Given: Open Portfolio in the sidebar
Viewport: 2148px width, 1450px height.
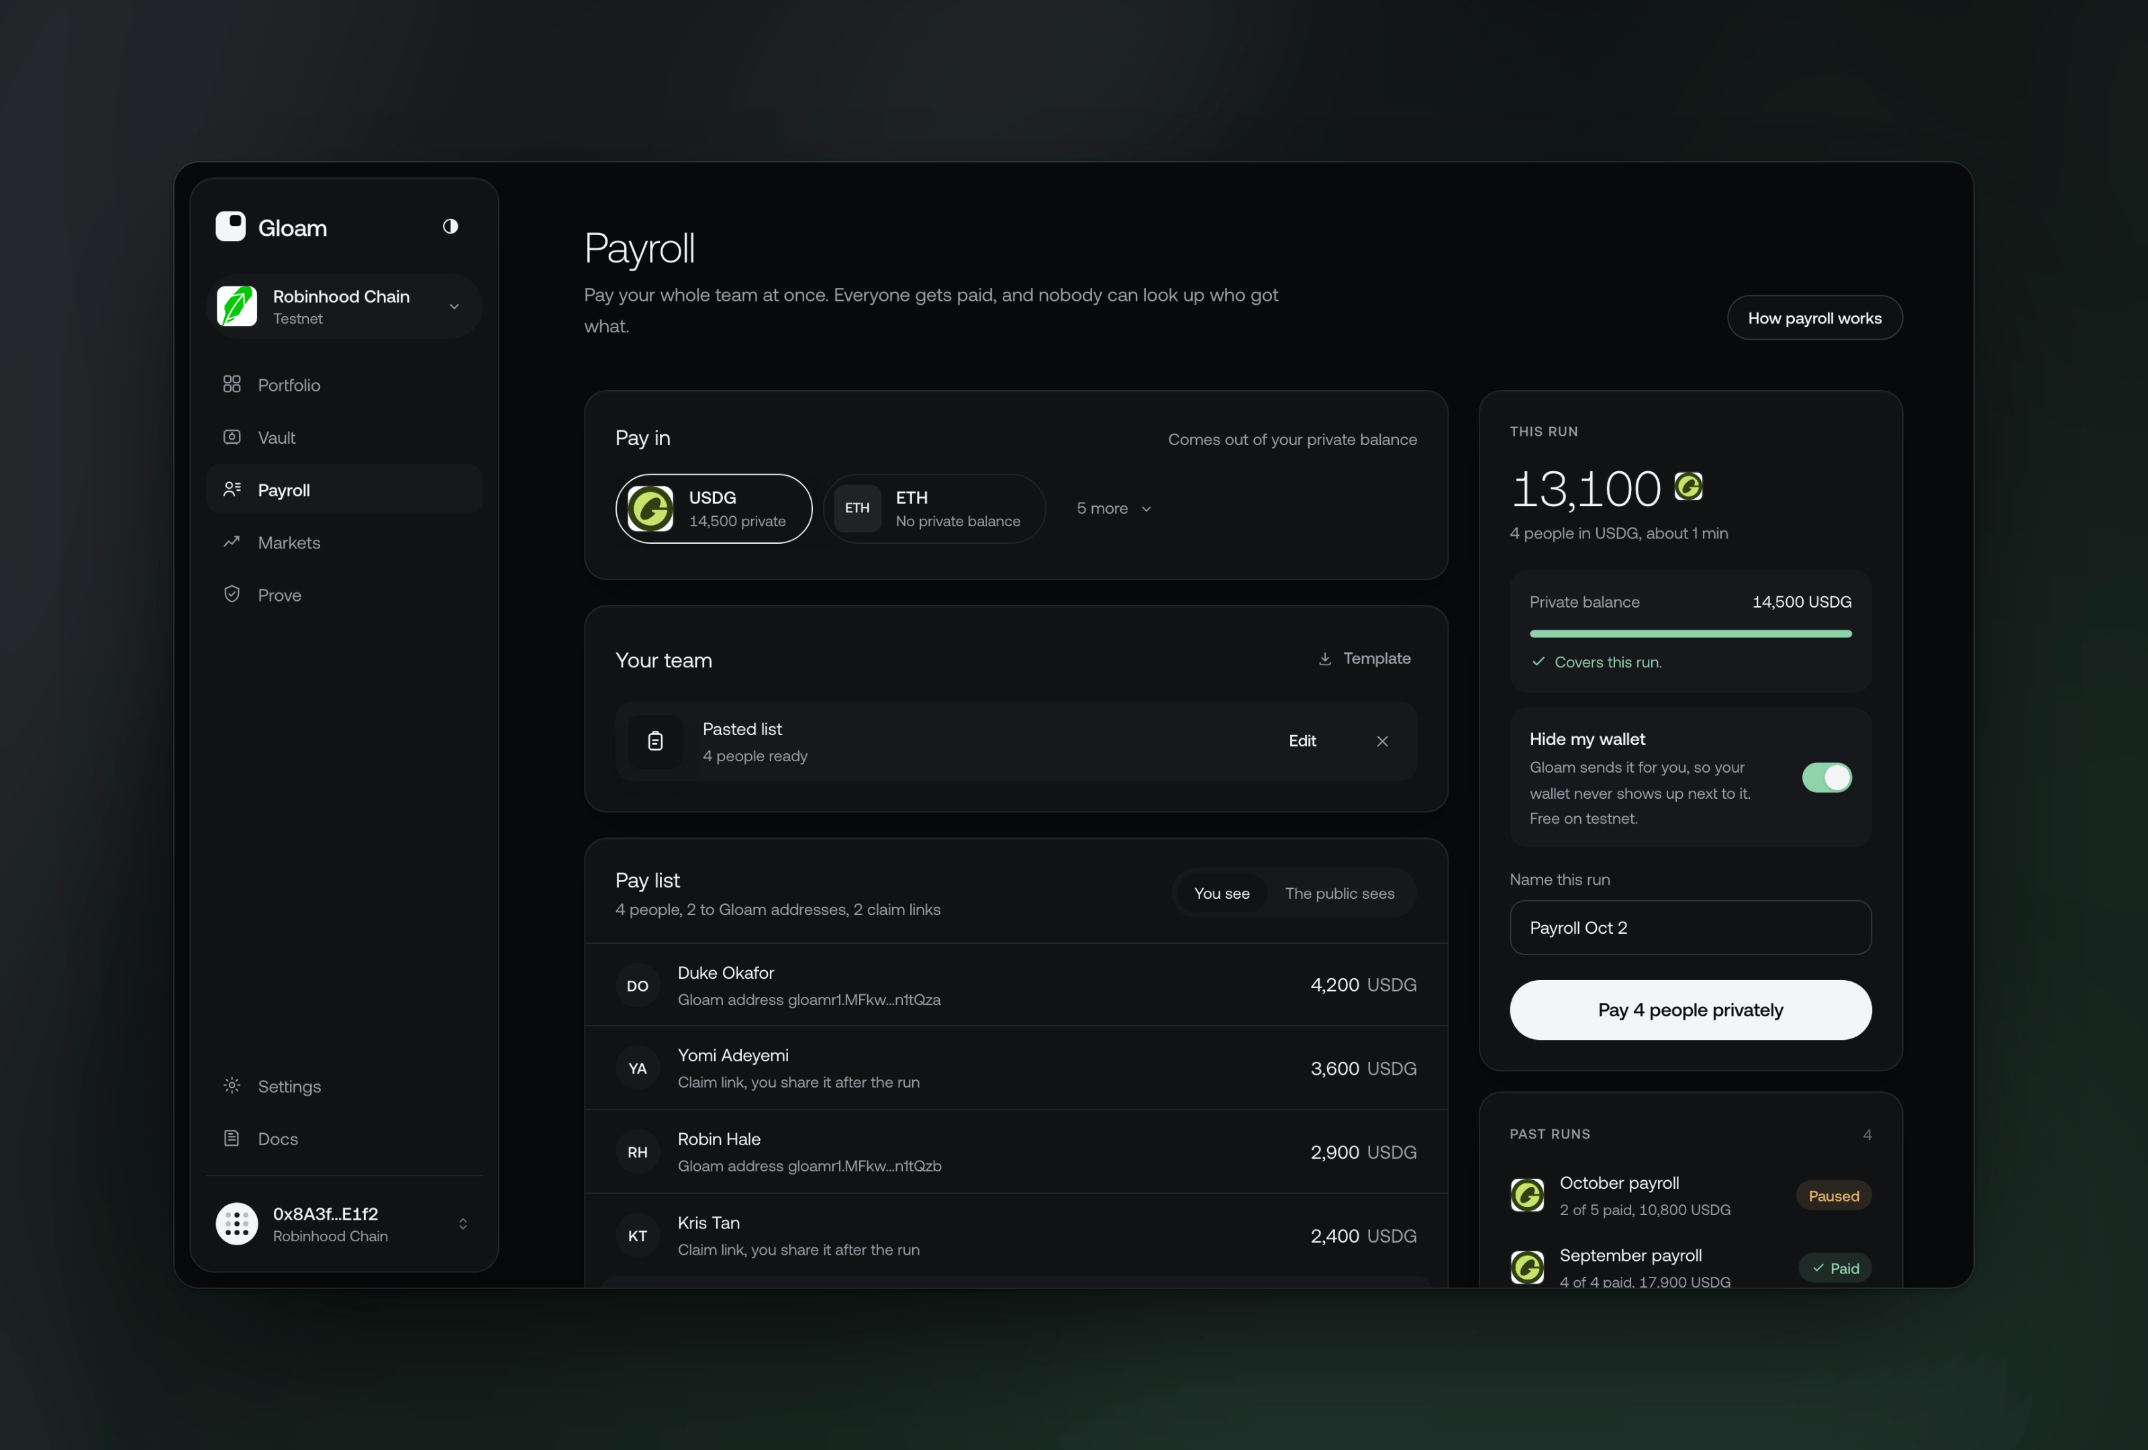Looking at the screenshot, I should pyautogui.click(x=344, y=385).
